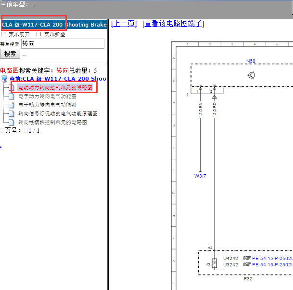293x290 pixels.
Task: Click the U3242 text label
Action: pyautogui.click(x=230, y=265)
